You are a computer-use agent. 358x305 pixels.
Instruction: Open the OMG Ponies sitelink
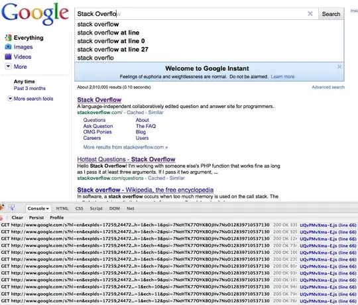click(x=97, y=132)
